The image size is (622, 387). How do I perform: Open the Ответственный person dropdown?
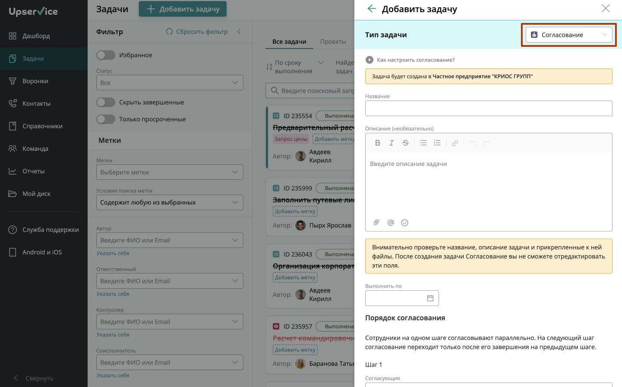pyautogui.click(x=170, y=281)
